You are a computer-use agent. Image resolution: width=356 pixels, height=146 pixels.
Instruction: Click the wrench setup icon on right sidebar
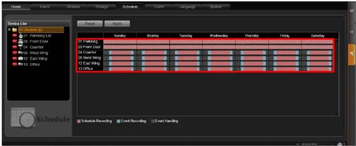[x=352, y=54]
